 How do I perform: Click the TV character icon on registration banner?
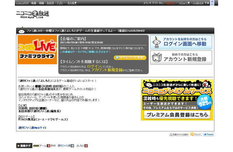pyautogui.click(x=157, y=58)
